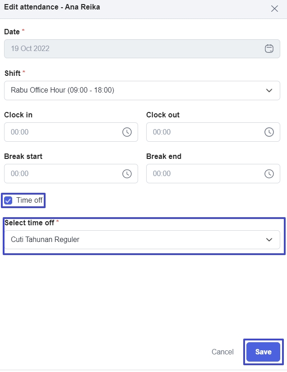Open the calendar icon in Date field
The image size is (287, 372).
tap(269, 49)
